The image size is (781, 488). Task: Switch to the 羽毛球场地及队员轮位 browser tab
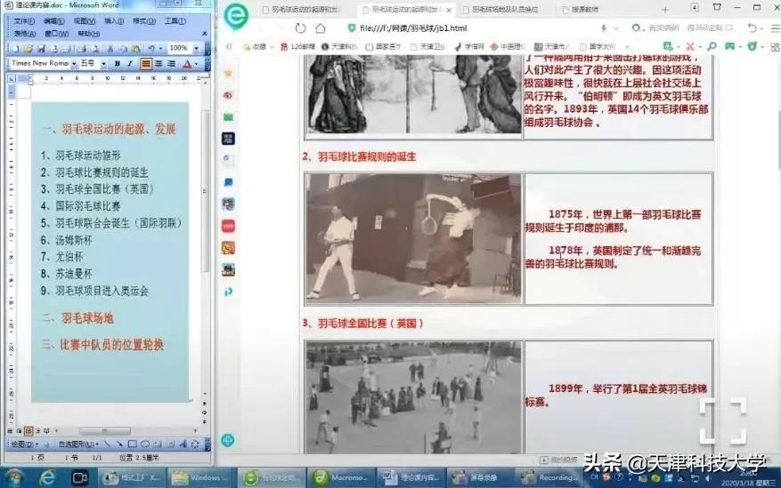pyautogui.click(x=504, y=10)
